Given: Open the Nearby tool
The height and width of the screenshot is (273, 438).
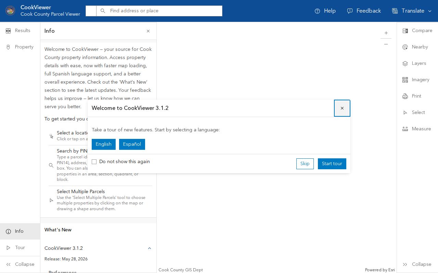Looking at the screenshot, I should tap(417, 47).
